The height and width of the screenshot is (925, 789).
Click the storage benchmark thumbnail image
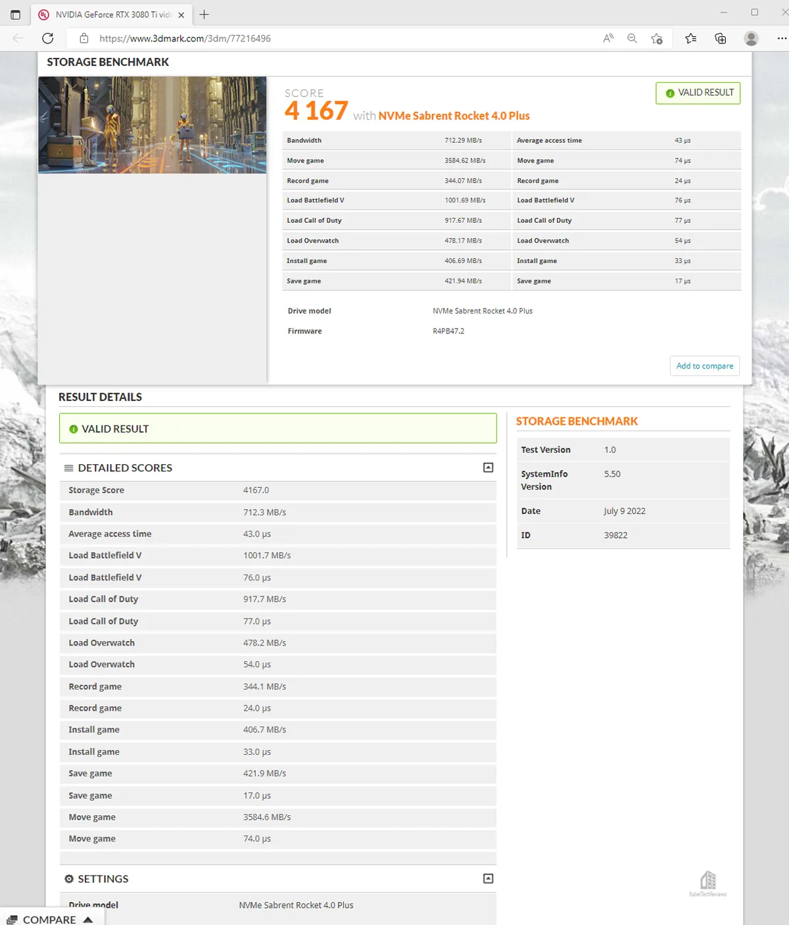(x=153, y=125)
